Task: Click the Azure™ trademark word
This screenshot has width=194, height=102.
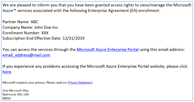Action: tap(9, 11)
